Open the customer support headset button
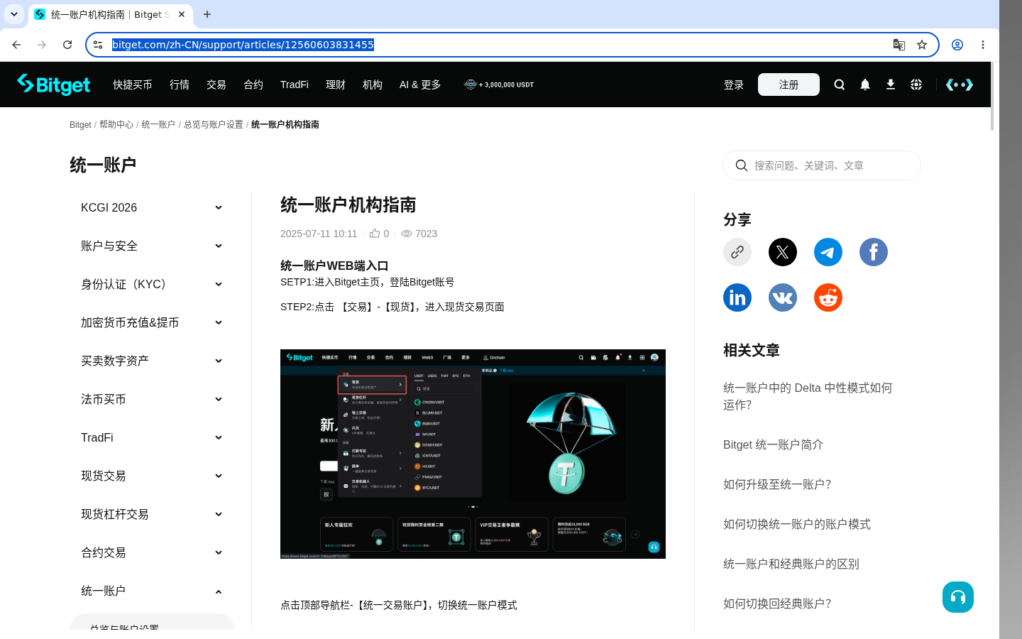Image resolution: width=1022 pixels, height=639 pixels. 958,597
